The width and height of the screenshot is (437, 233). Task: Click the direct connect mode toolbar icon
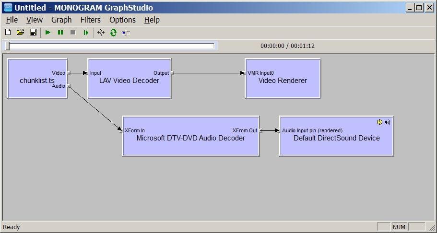point(101,33)
